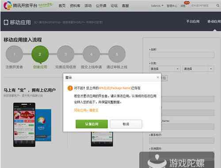
Task: Expand the username dropdown in header
Action: coord(157,6)
